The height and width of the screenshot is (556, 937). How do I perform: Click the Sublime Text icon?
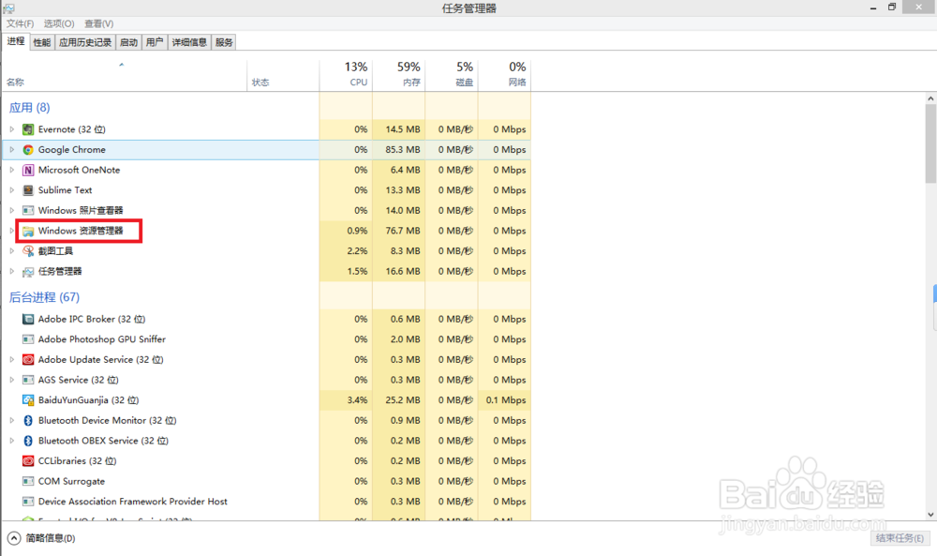pos(28,190)
